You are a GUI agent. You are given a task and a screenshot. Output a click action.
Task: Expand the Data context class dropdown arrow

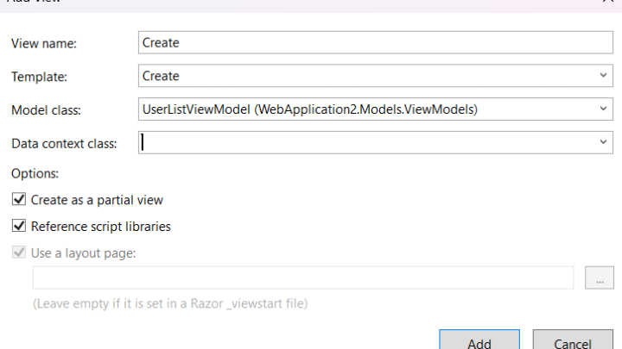click(603, 142)
